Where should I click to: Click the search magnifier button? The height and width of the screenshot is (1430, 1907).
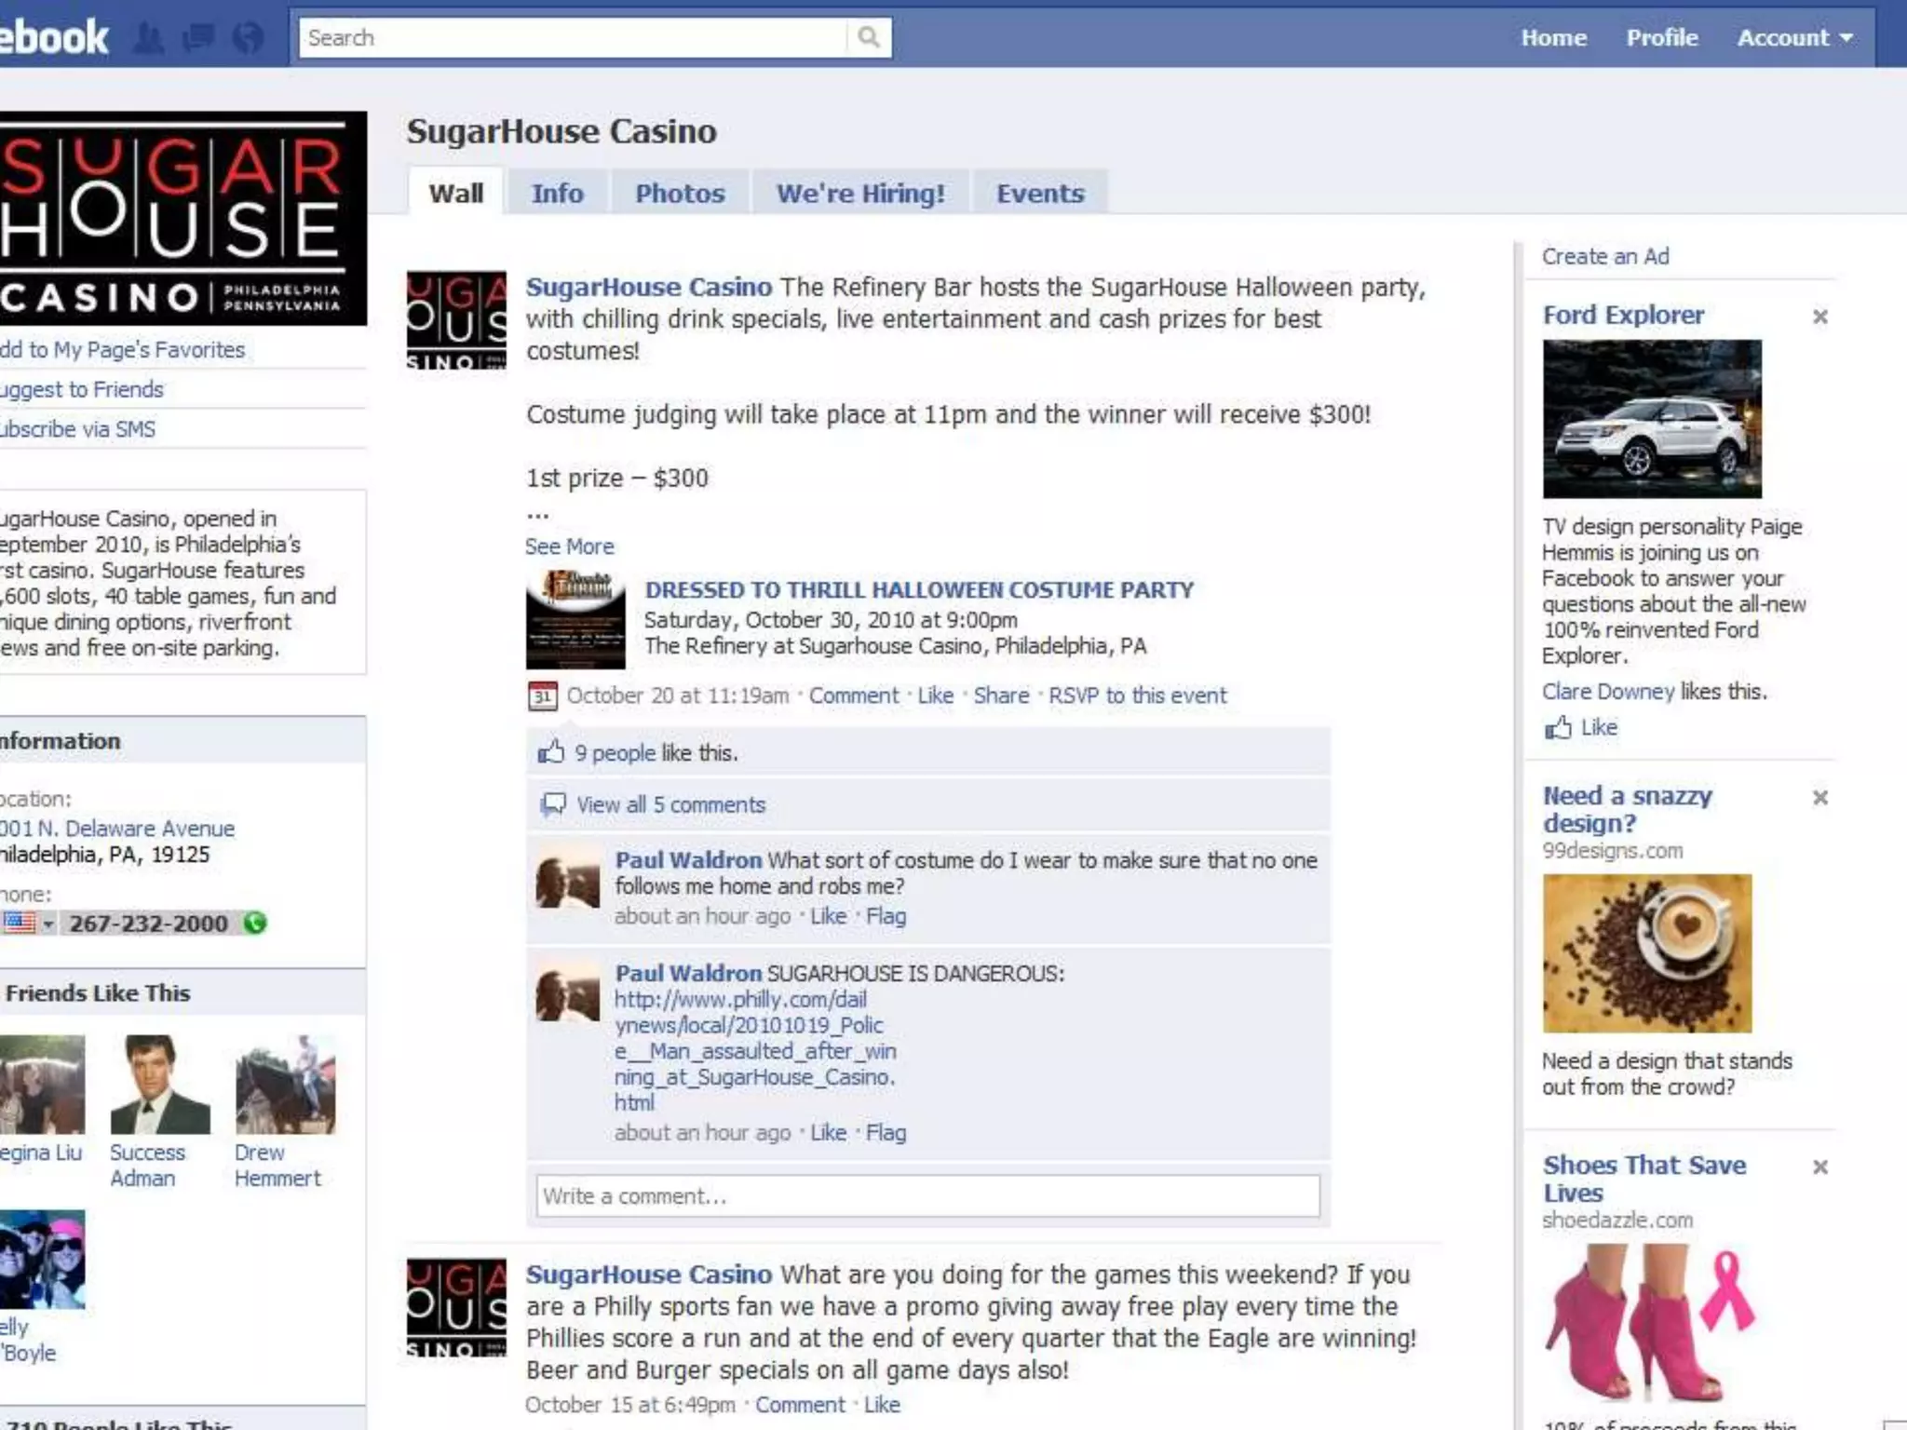pos(868,37)
